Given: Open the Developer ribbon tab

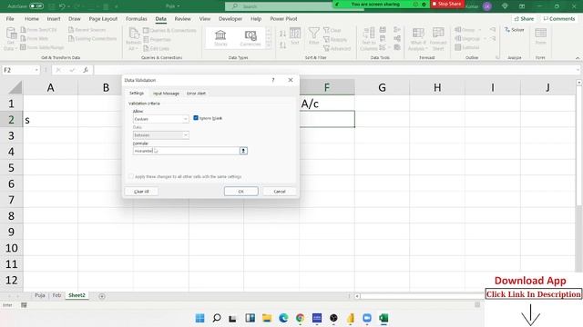Looking at the screenshot, I should [x=230, y=18].
